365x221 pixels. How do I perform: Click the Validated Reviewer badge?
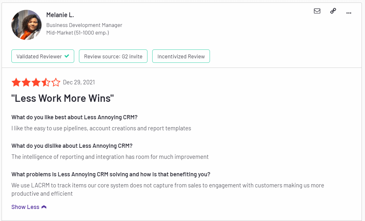coord(43,56)
